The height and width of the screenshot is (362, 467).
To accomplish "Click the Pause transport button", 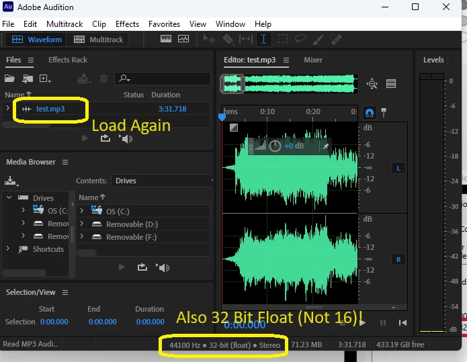I will click(x=383, y=322).
